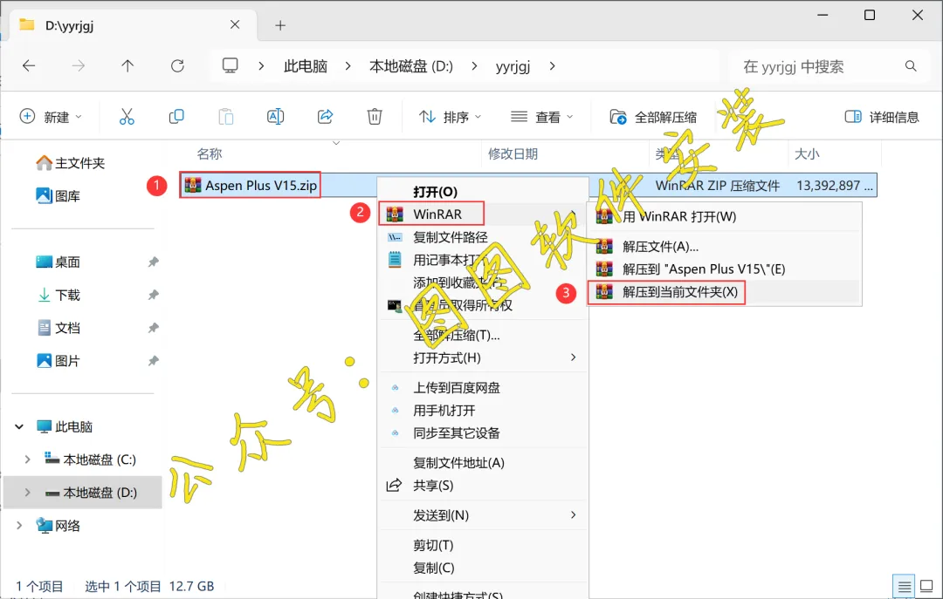
Task: Select 剪切(T) menu entry
Action: 483,545
